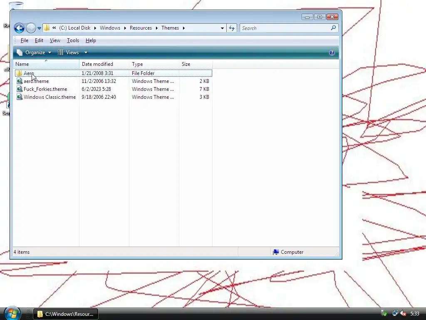This screenshot has height=320, width=426.
Task: Select the Fuck_Forkies.theme file icon
Action: (19, 89)
